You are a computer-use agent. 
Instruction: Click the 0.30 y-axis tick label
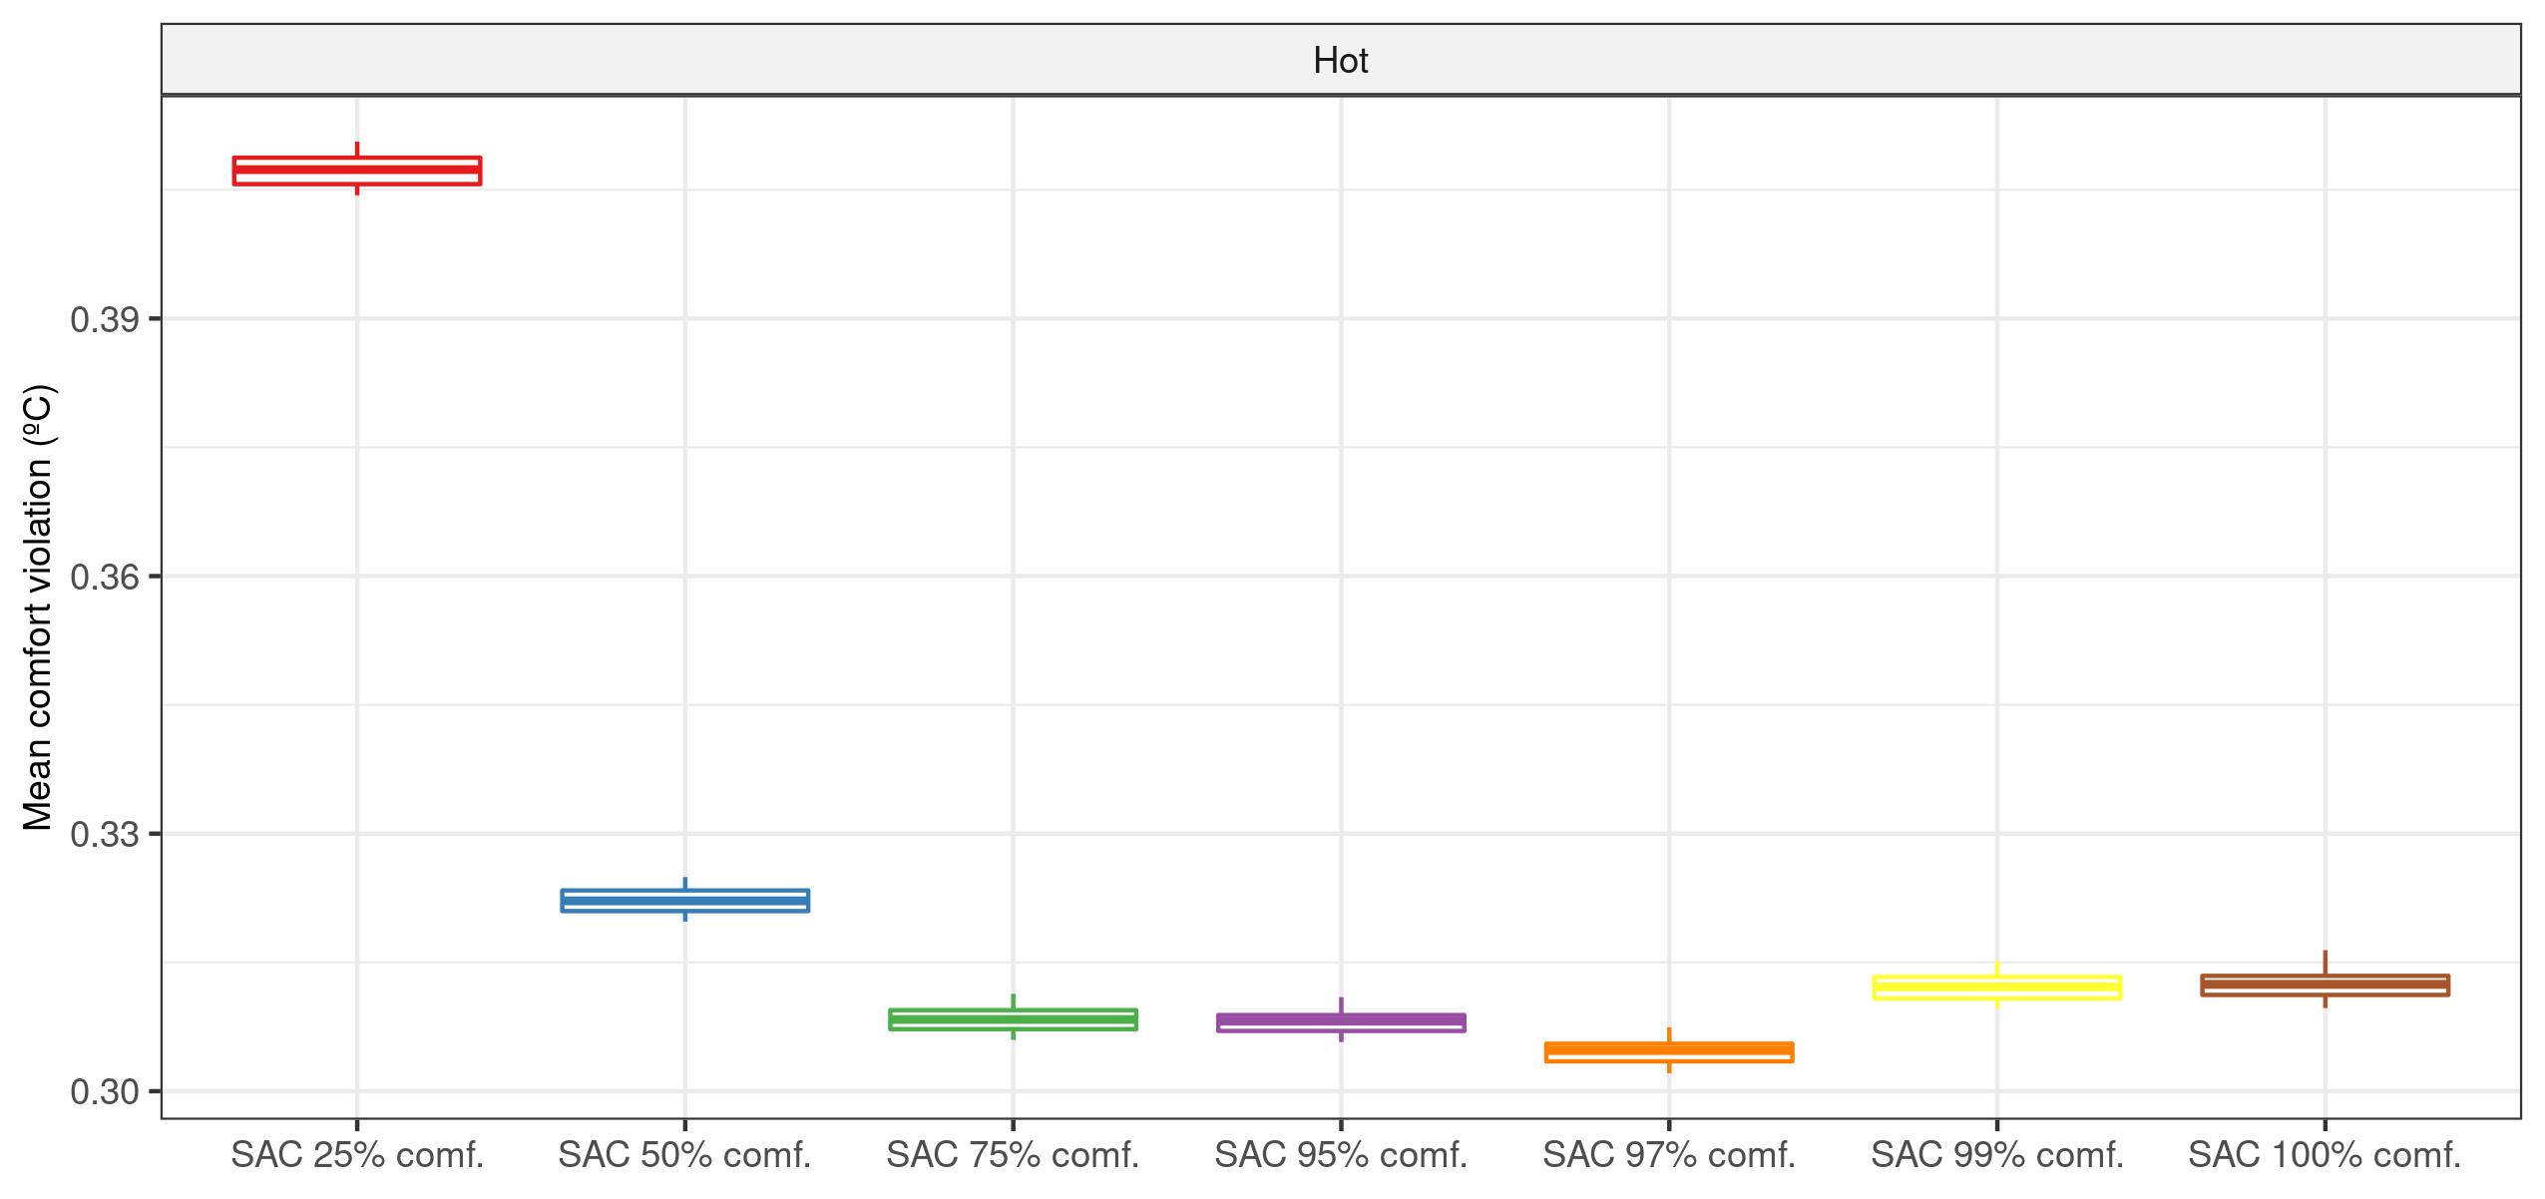(105, 1091)
